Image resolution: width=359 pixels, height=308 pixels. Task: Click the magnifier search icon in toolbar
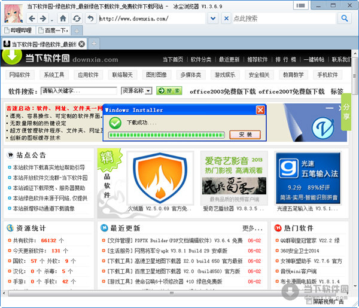coord(345,19)
